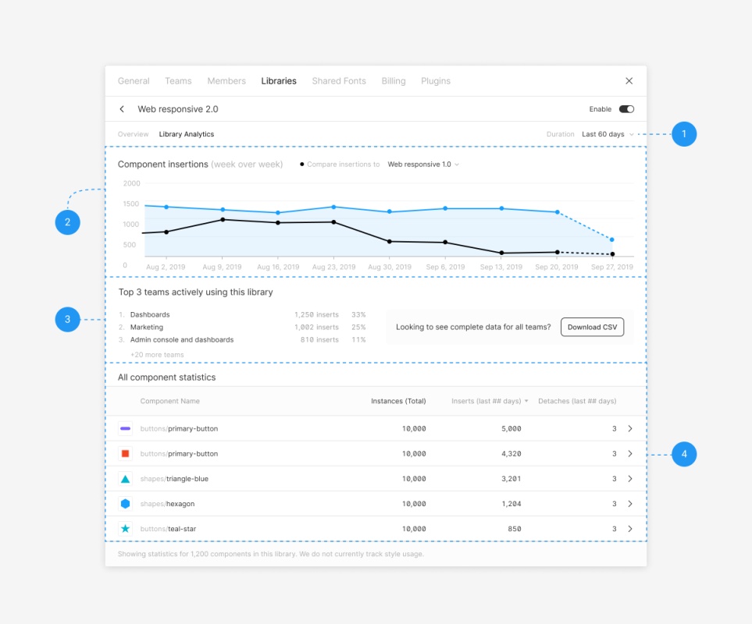Click the purple primary-button component icon
Image resolution: width=752 pixels, height=624 pixels.
125,428
